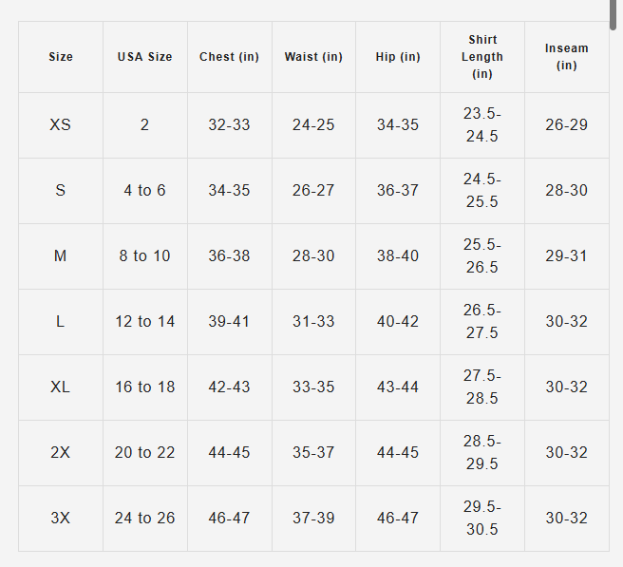
Task: Click the inseam 26-29 cell
Action: point(567,125)
